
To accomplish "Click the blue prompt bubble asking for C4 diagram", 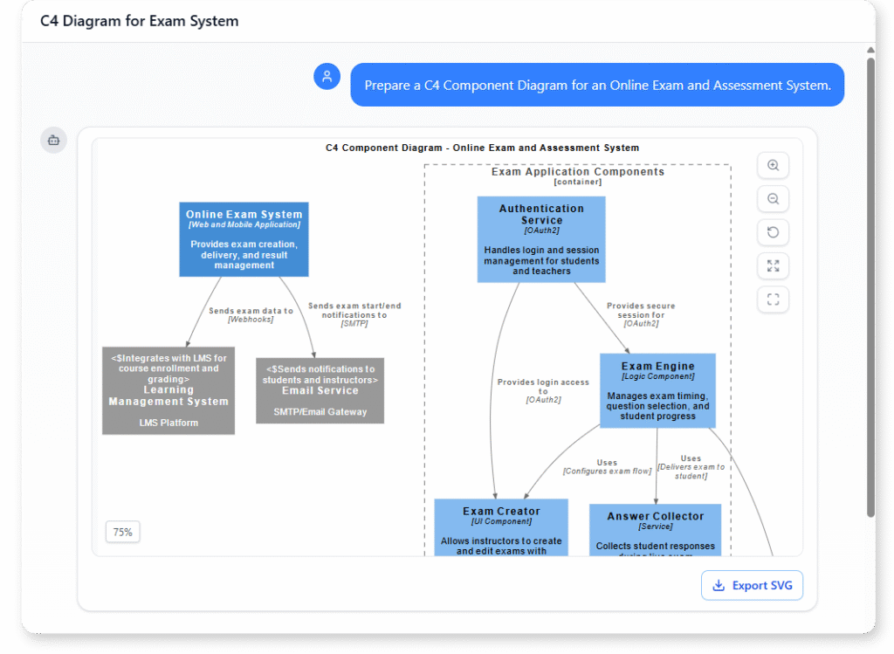I will tap(597, 85).
